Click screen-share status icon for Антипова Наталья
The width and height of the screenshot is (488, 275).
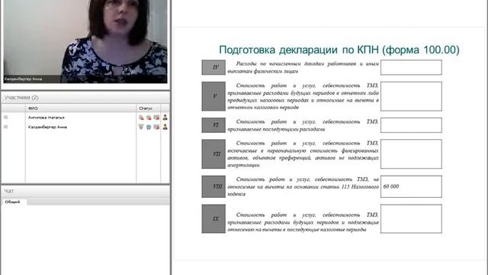coord(156,118)
